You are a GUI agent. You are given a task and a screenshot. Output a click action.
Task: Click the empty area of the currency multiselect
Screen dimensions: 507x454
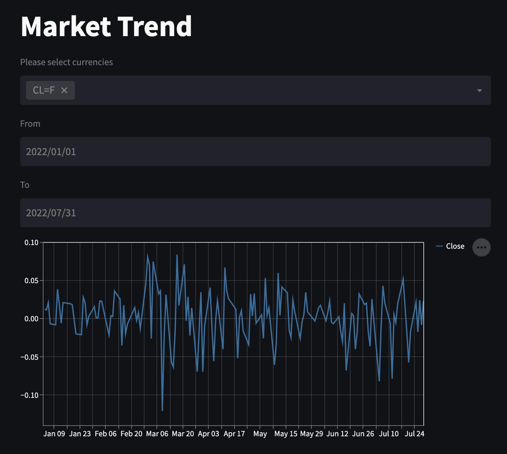coord(272,91)
